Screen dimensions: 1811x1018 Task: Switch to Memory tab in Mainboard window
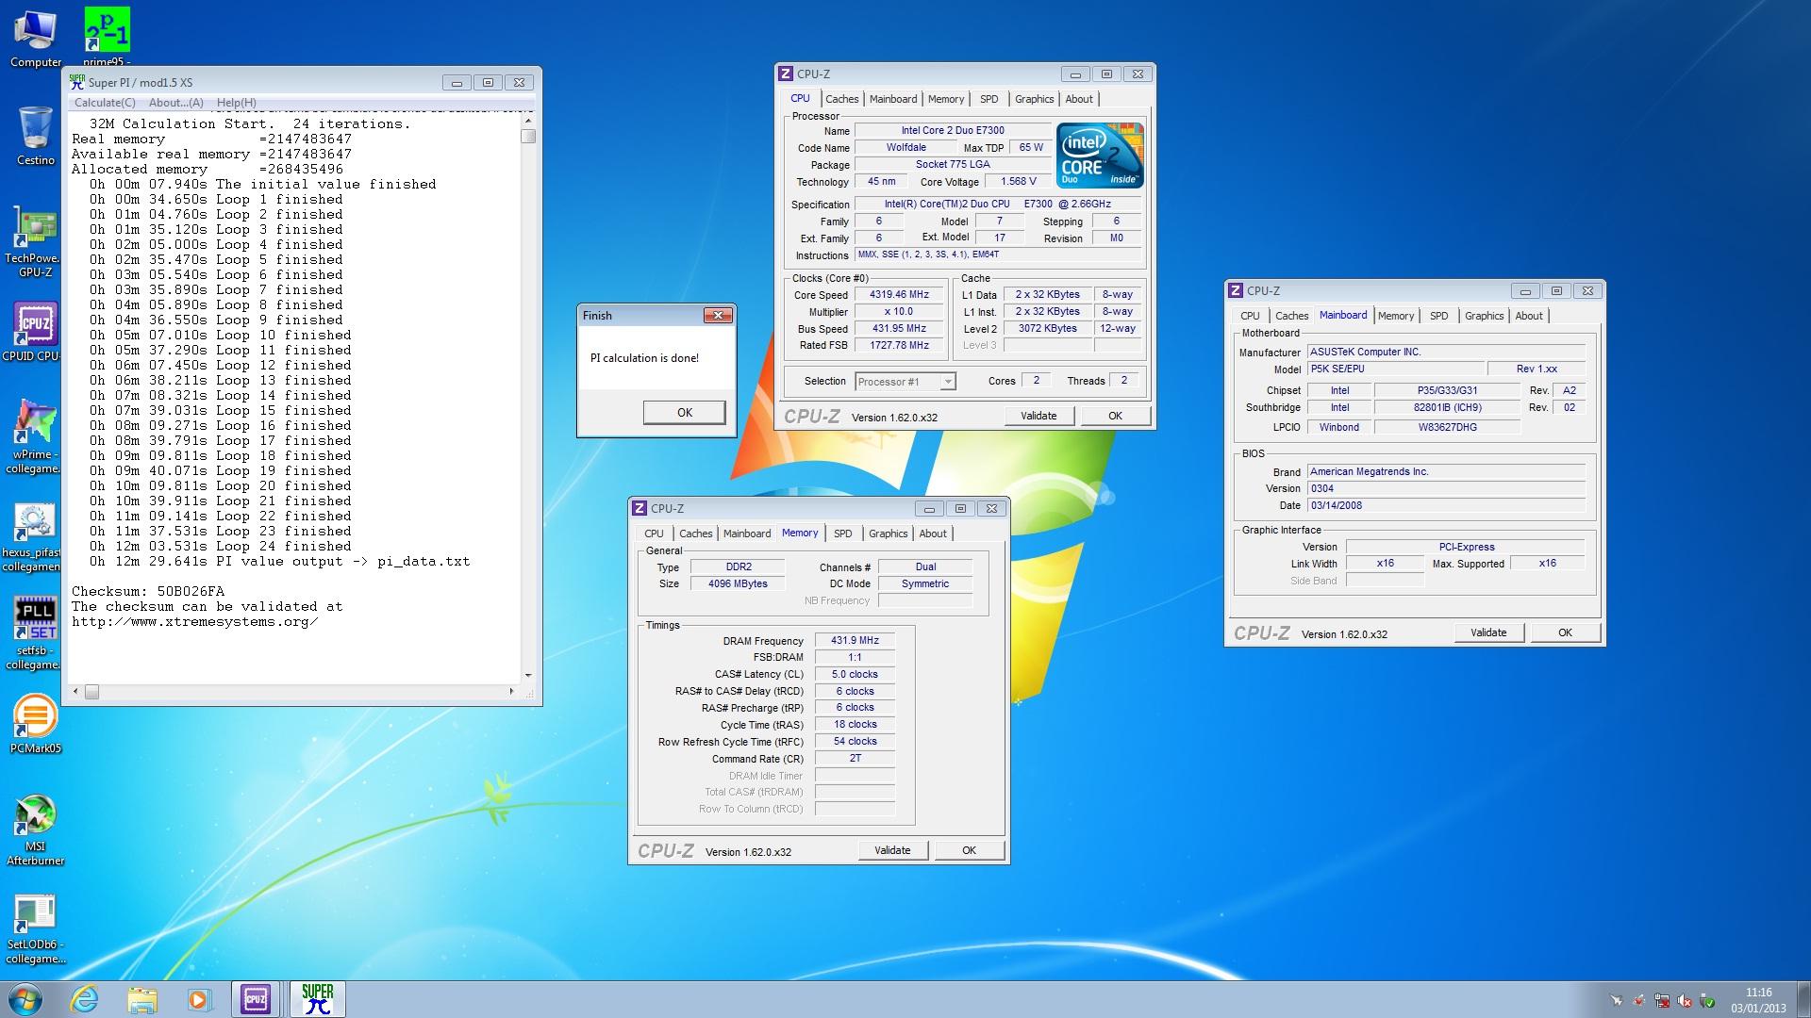click(1396, 316)
